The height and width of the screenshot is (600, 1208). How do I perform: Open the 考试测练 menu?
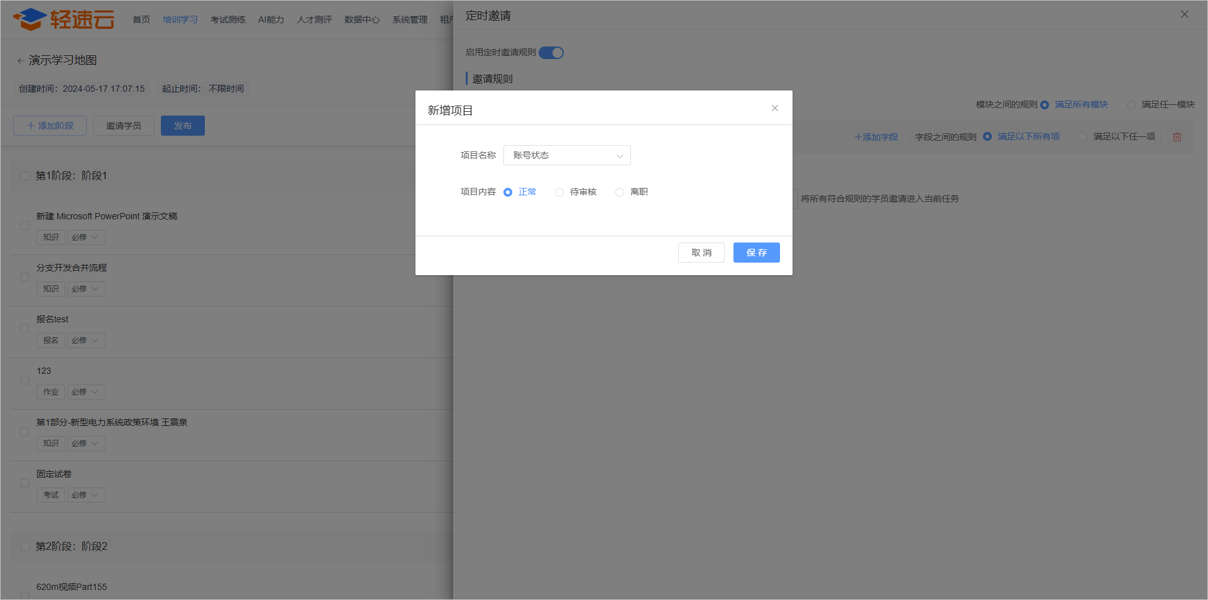pyautogui.click(x=228, y=19)
